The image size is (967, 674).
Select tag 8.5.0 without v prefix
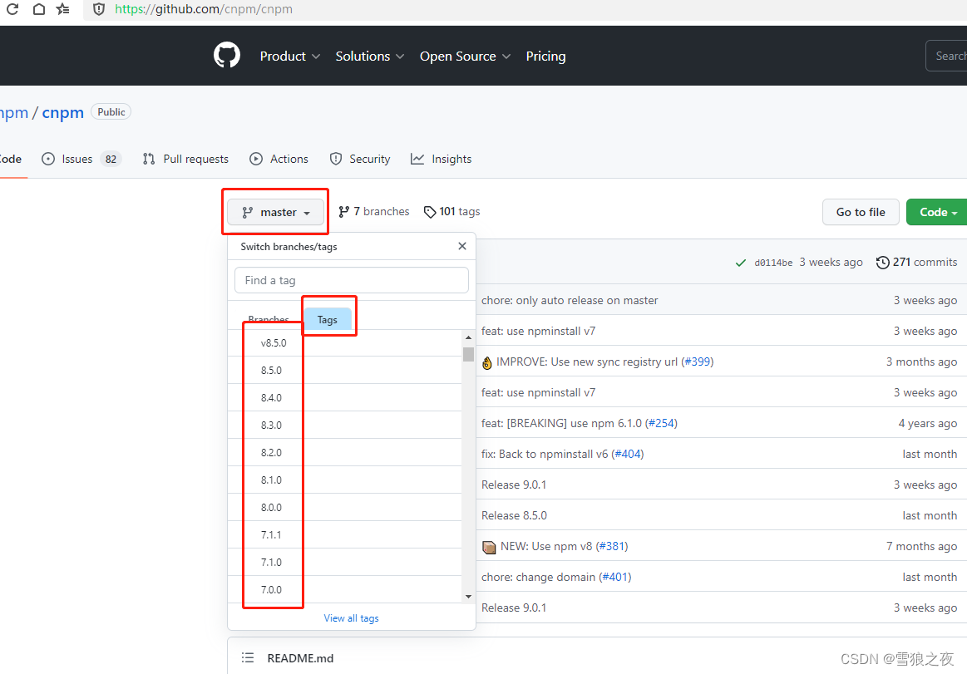[345, 370]
